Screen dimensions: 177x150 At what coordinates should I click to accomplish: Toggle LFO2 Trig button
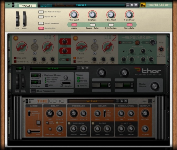[x=120, y=43]
